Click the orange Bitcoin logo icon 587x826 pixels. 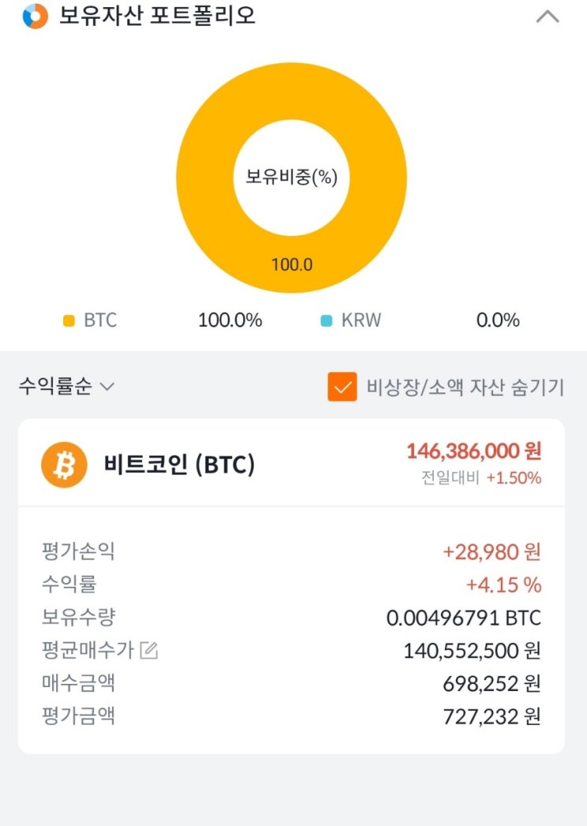point(64,464)
